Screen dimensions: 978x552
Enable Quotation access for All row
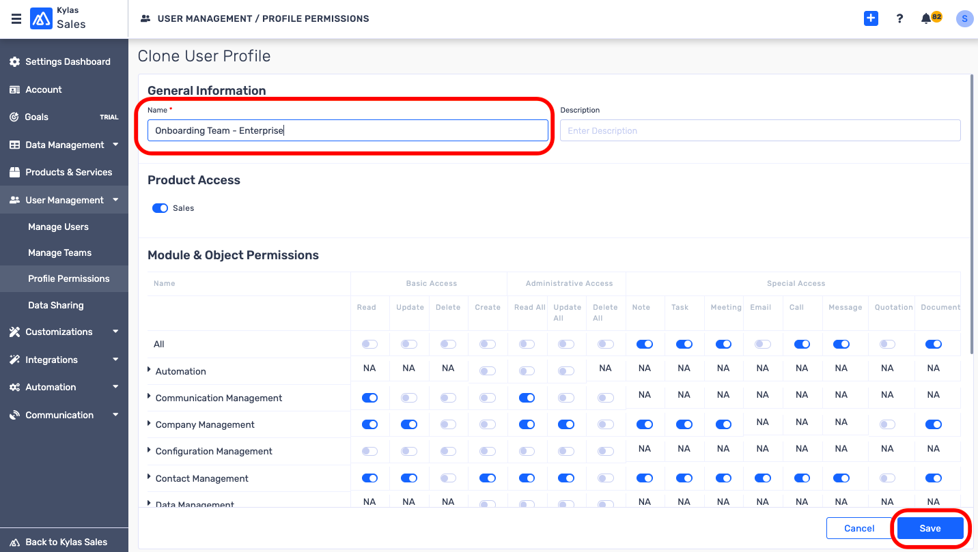(x=887, y=345)
